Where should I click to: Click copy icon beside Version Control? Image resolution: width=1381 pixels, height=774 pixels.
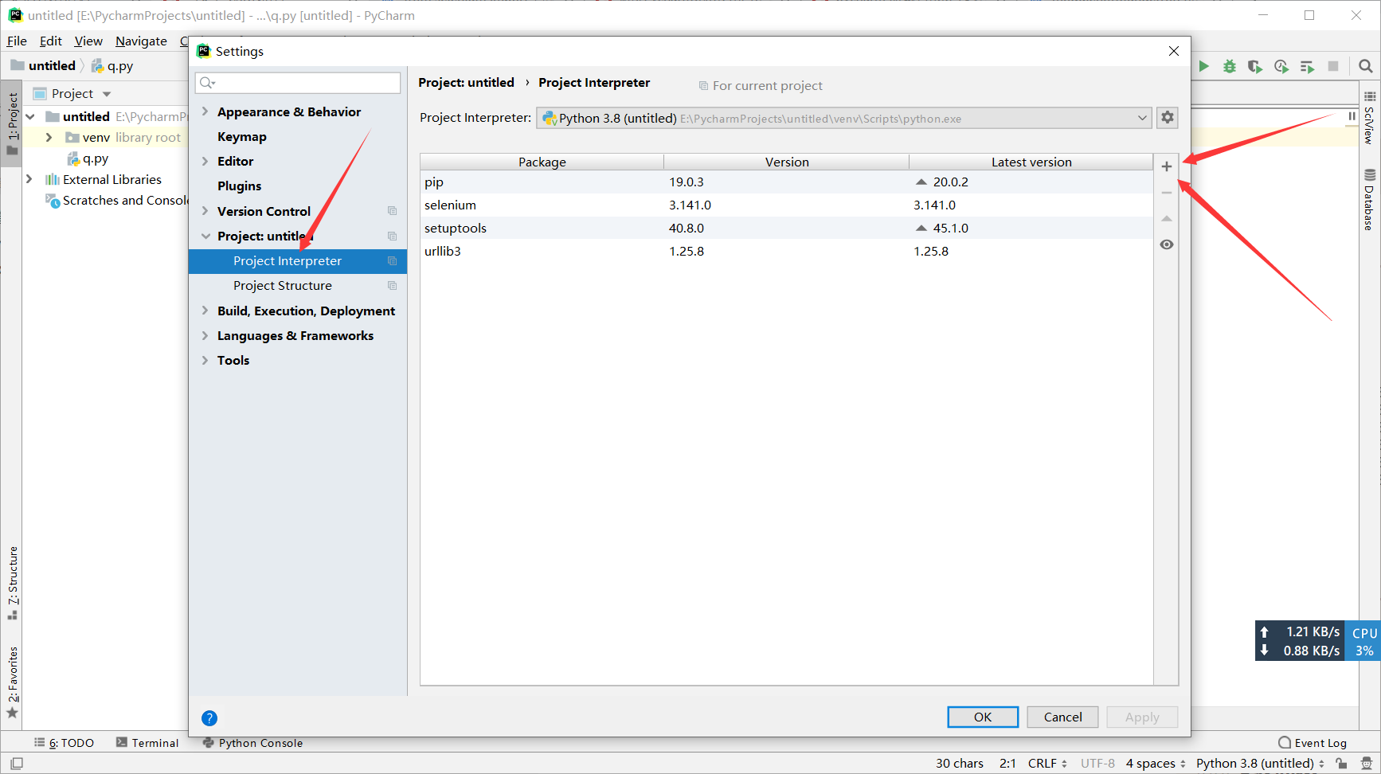(392, 211)
